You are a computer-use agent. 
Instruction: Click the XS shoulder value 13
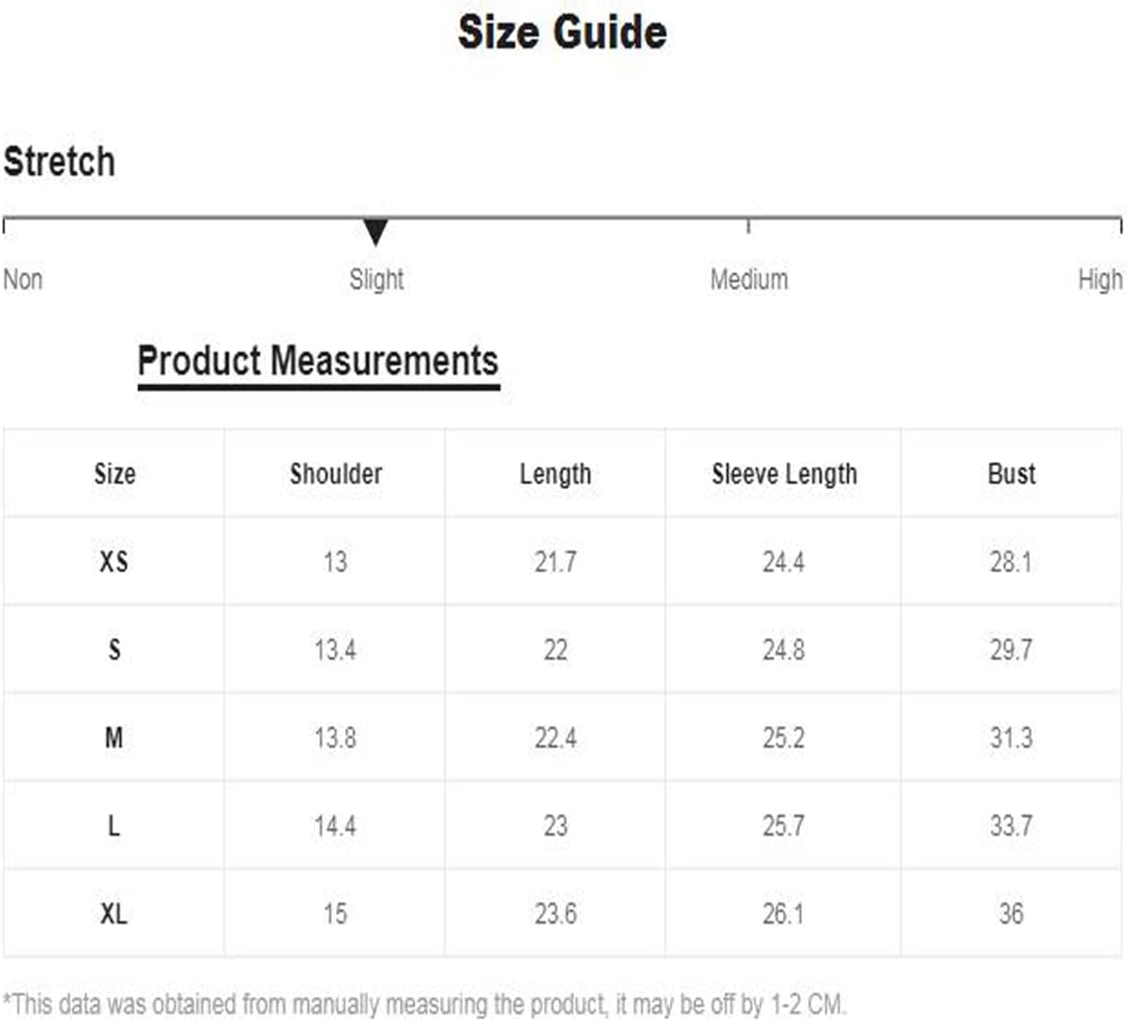pyautogui.click(x=335, y=561)
